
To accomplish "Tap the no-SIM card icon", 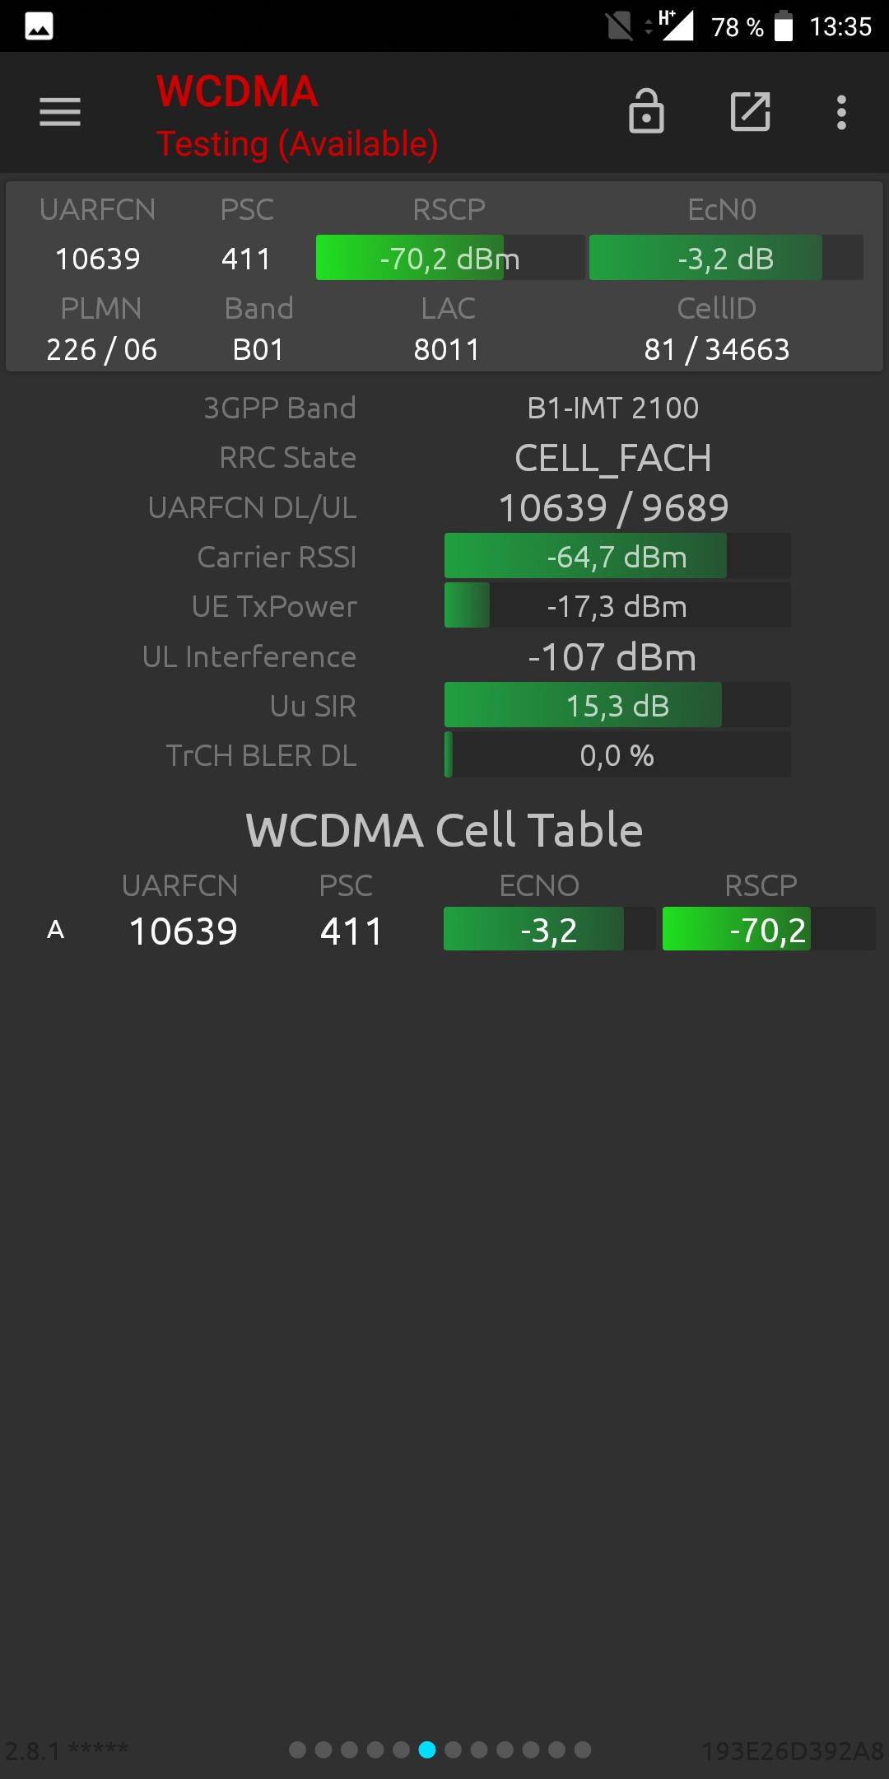I will point(619,26).
